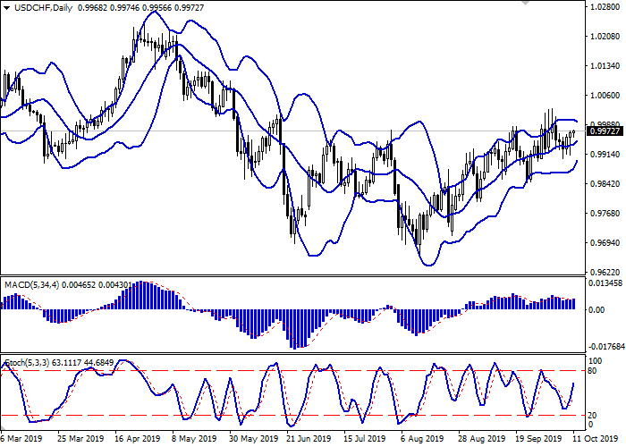Click the 1.00600 price level label
The width and height of the screenshot is (626, 447).
point(600,96)
